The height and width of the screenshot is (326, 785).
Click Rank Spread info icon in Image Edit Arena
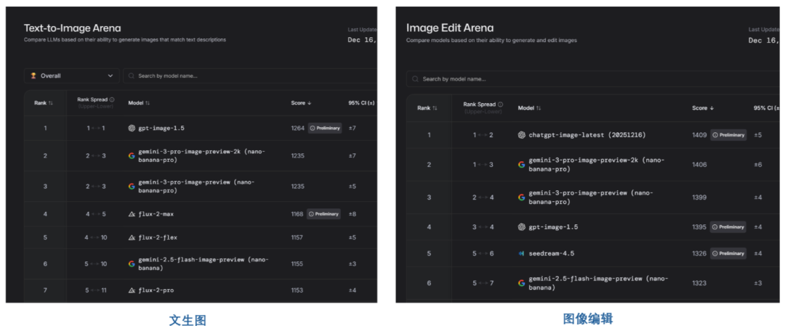[x=501, y=105]
